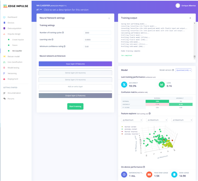
Task: Click Add an extra layer
Action: (x=75, y=87)
